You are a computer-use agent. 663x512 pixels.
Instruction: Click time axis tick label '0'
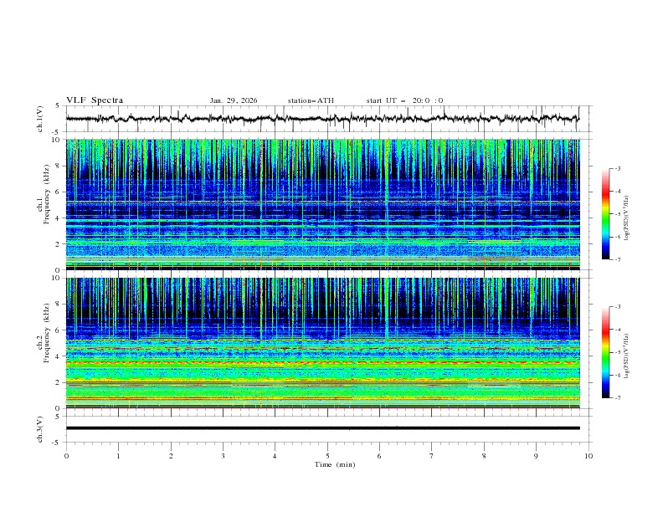tap(66, 456)
